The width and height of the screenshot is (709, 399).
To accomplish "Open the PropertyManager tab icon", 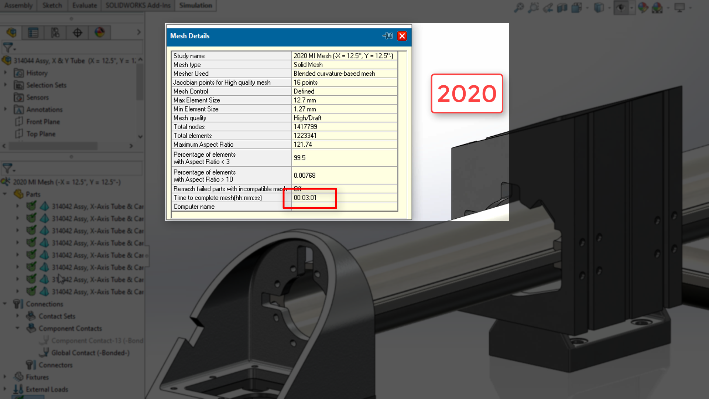I will pyautogui.click(x=33, y=33).
